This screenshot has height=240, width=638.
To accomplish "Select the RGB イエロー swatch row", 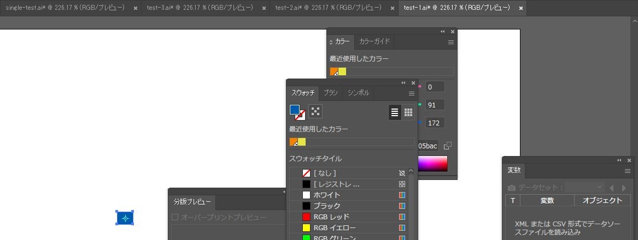I will coord(348,228).
